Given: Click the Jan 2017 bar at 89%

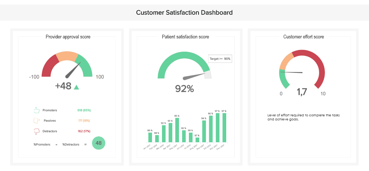Looking at the screenshot, I should coord(150,137).
